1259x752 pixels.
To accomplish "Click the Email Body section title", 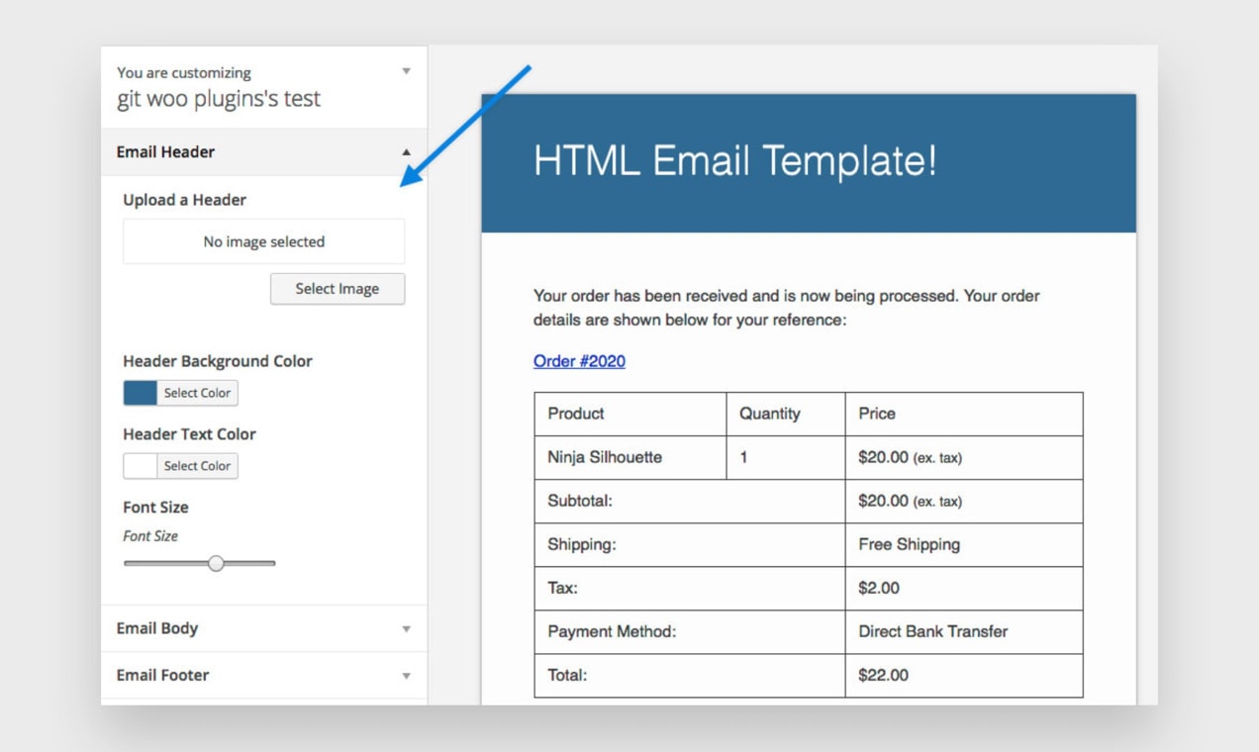I will (157, 628).
